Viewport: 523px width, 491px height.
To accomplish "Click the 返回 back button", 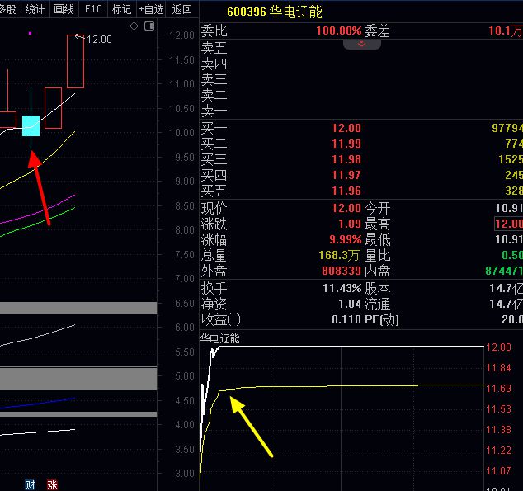I will [x=181, y=9].
